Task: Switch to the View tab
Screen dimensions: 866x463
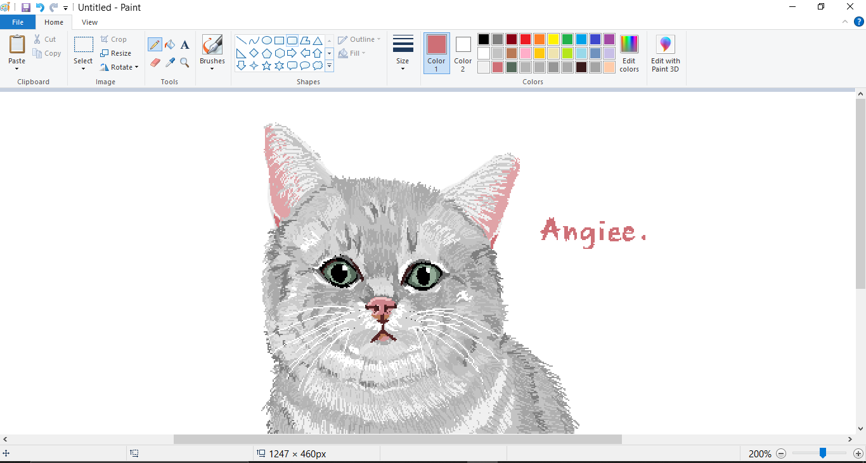Action: click(89, 22)
